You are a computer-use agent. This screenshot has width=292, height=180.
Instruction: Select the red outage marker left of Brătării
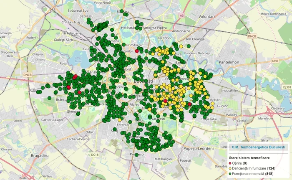pos(190,104)
